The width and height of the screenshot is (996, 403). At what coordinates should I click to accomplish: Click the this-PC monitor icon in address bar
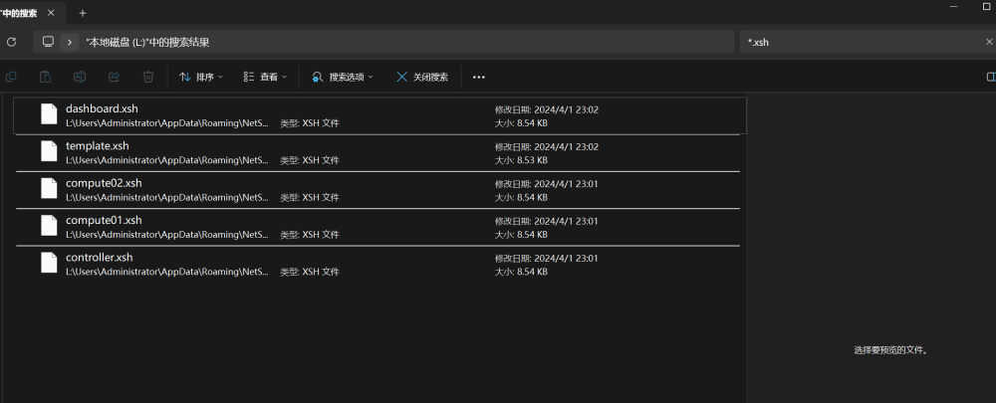pyautogui.click(x=48, y=42)
